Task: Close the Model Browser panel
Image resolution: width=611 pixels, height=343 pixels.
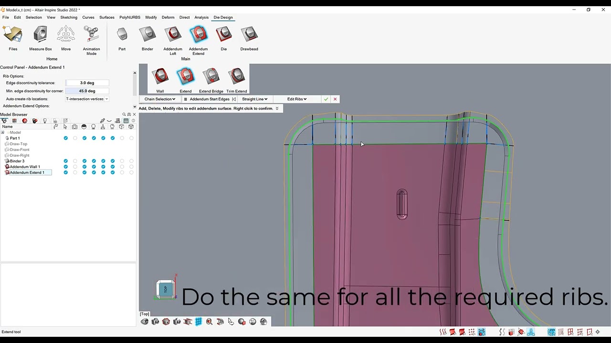Action: click(134, 114)
